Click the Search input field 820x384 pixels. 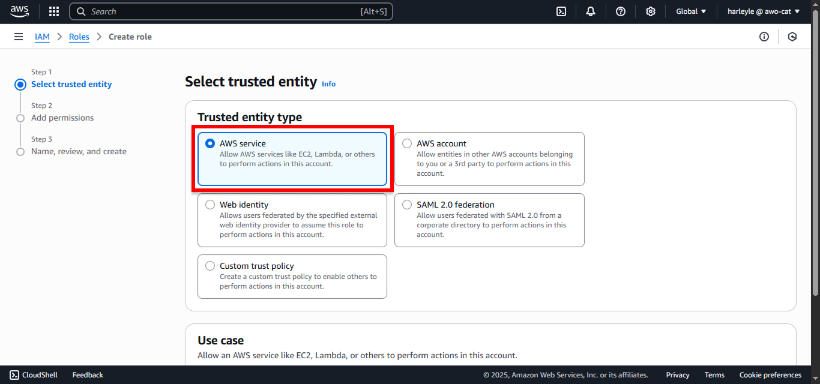231,11
